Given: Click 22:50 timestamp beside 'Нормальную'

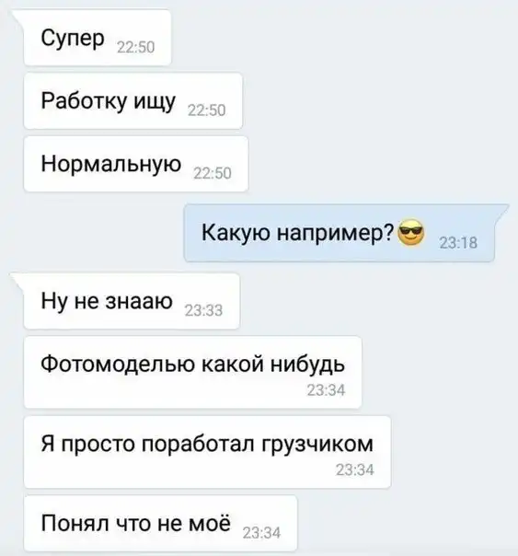Looking at the screenshot, I should tap(213, 173).
